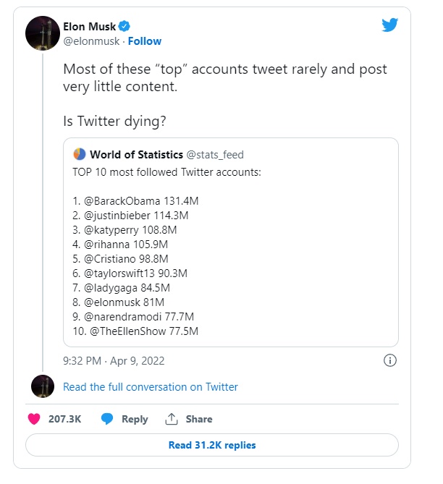Open the tweet info circle icon

pyautogui.click(x=389, y=360)
